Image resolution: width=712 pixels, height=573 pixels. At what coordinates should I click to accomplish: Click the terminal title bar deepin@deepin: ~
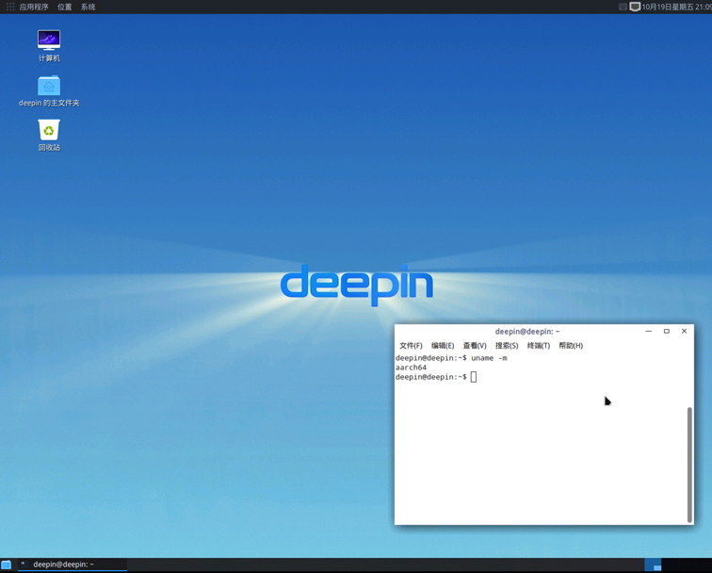coord(527,331)
